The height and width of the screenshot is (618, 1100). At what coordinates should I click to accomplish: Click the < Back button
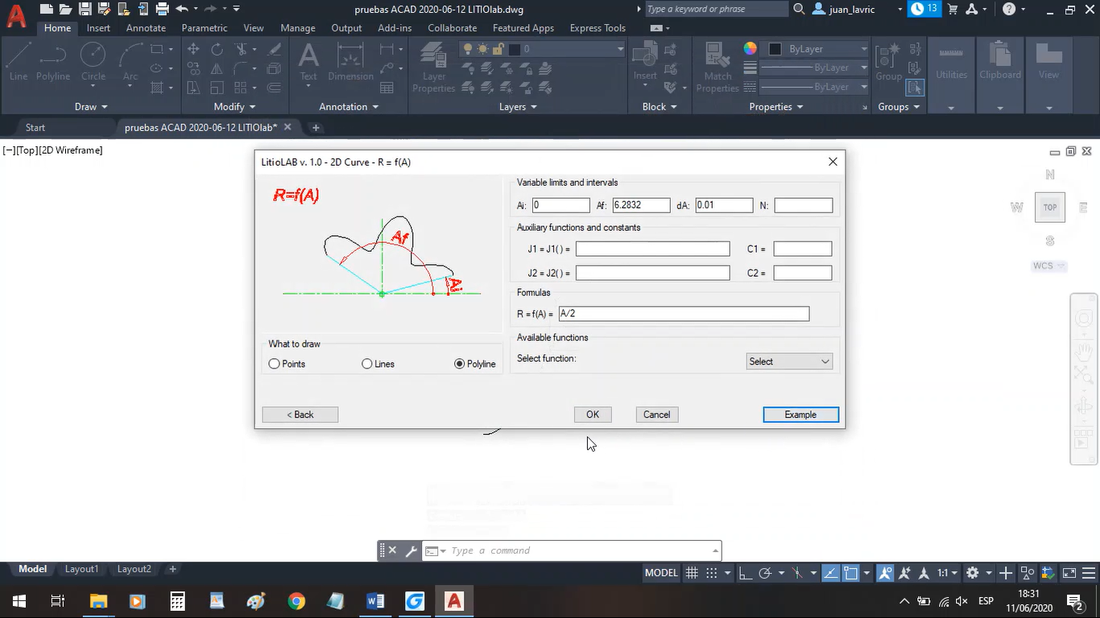pos(300,414)
